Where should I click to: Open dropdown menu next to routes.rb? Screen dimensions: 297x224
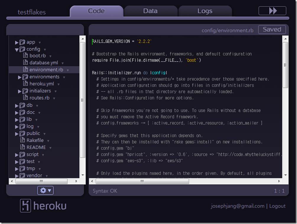54,99
